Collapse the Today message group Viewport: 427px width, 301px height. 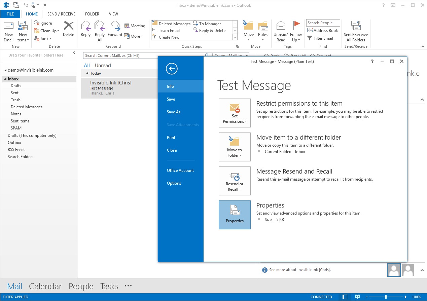click(x=87, y=73)
